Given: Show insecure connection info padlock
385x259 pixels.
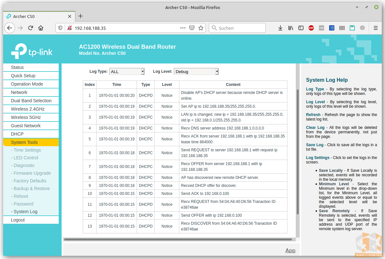Looking at the screenshot, I should (69, 28).
